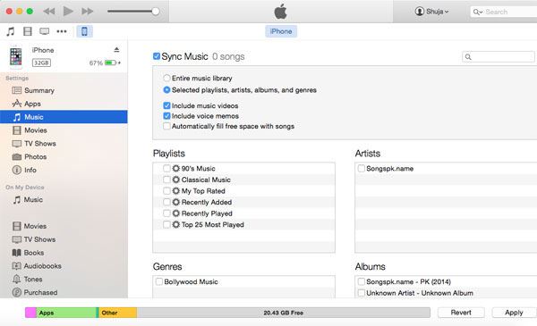Open TV Shows under Settings sidebar
Viewport: 537px width, 326px height.
[64, 144]
